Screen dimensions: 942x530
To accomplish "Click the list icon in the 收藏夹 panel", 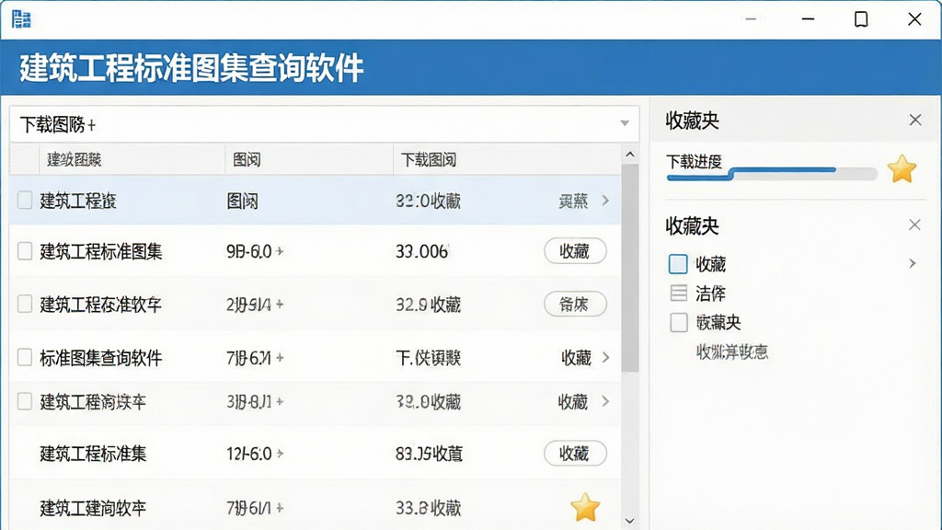I will click(678, 294).
